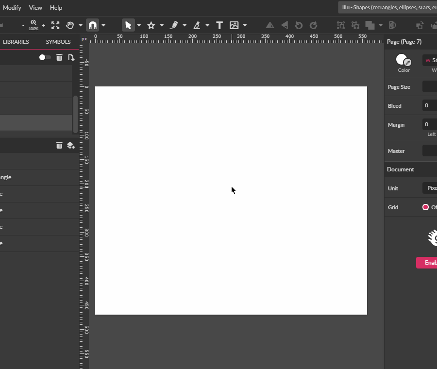Screen dimensions: 437x369
Task: Flip the toggle switch in the pages panel
Action: pos(45,57)
